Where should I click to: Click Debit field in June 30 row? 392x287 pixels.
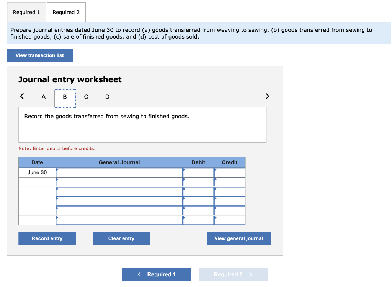[198, 172]
